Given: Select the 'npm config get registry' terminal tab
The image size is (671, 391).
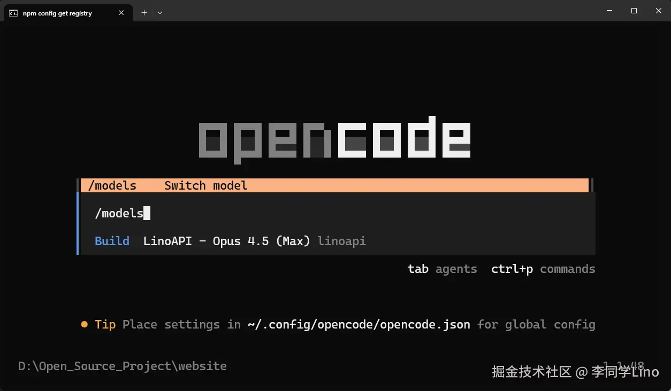Looking at the screenshot, I should pos(67,13).
